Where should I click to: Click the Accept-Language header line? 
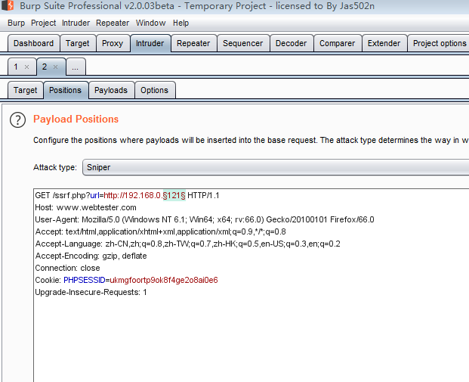tap(187, 244)
